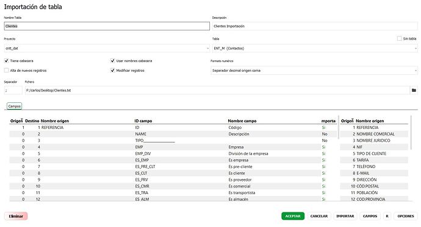Focus the Descripción input field
Image resolution: width=421 pixels, height=227 pixels.
[x=315, y=26]
